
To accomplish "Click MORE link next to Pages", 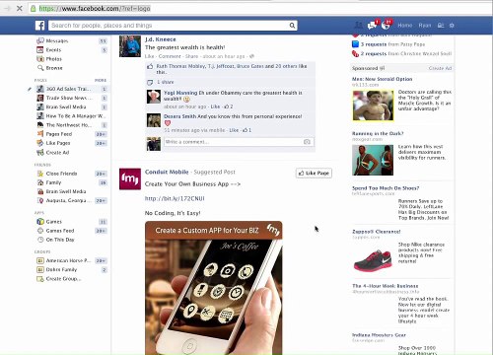I will pyautogui.click(x=101, y=80).
